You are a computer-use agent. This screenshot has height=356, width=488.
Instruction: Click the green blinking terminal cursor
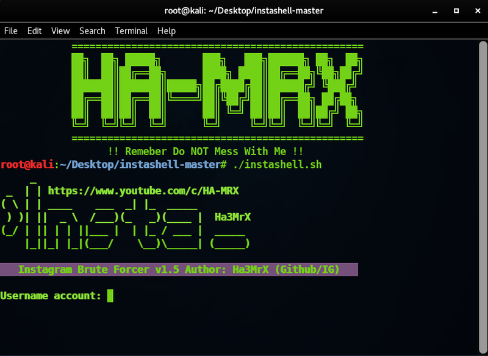(111, 296)
